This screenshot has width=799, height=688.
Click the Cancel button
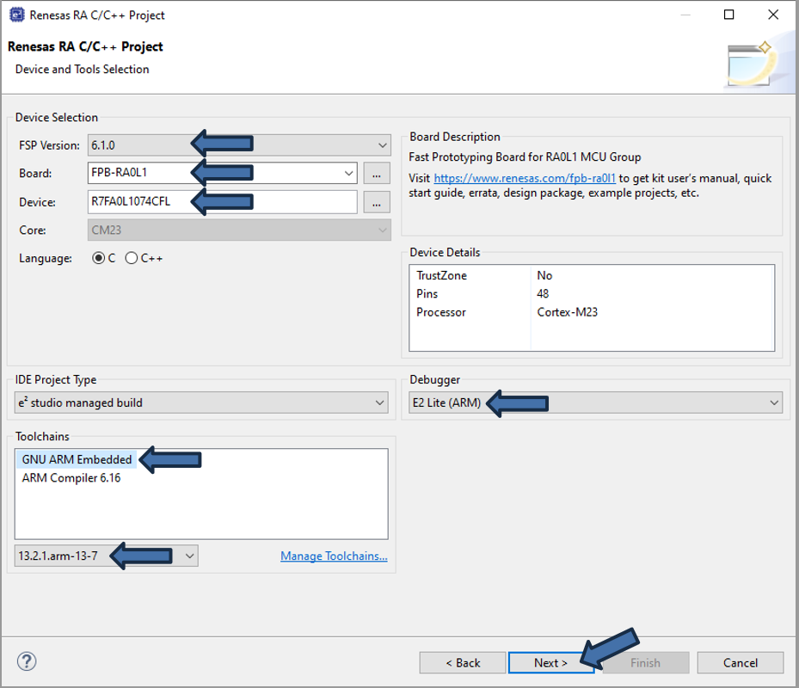coord(740,662)
